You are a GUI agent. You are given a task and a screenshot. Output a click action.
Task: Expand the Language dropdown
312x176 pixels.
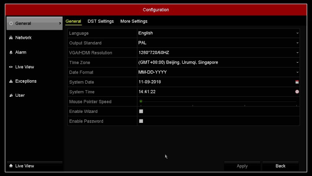pos(218,33)
